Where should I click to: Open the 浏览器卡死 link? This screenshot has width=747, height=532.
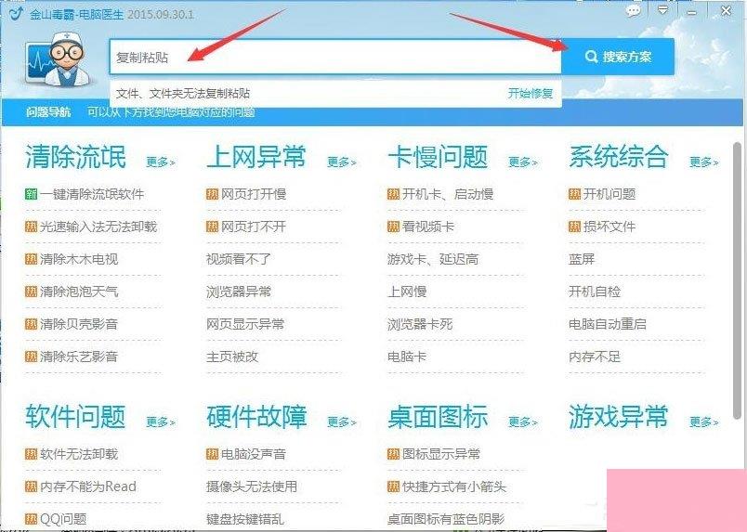click(420, 324)
